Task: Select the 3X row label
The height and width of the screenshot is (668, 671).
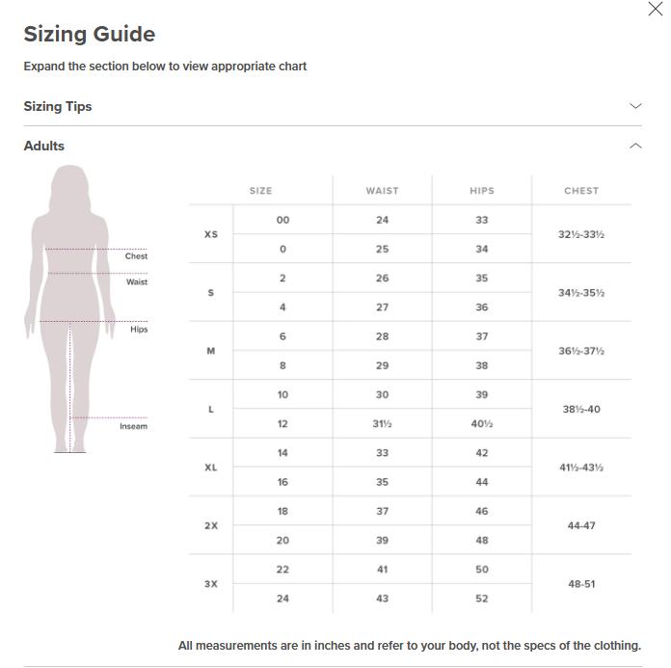Action: (211, 584)
